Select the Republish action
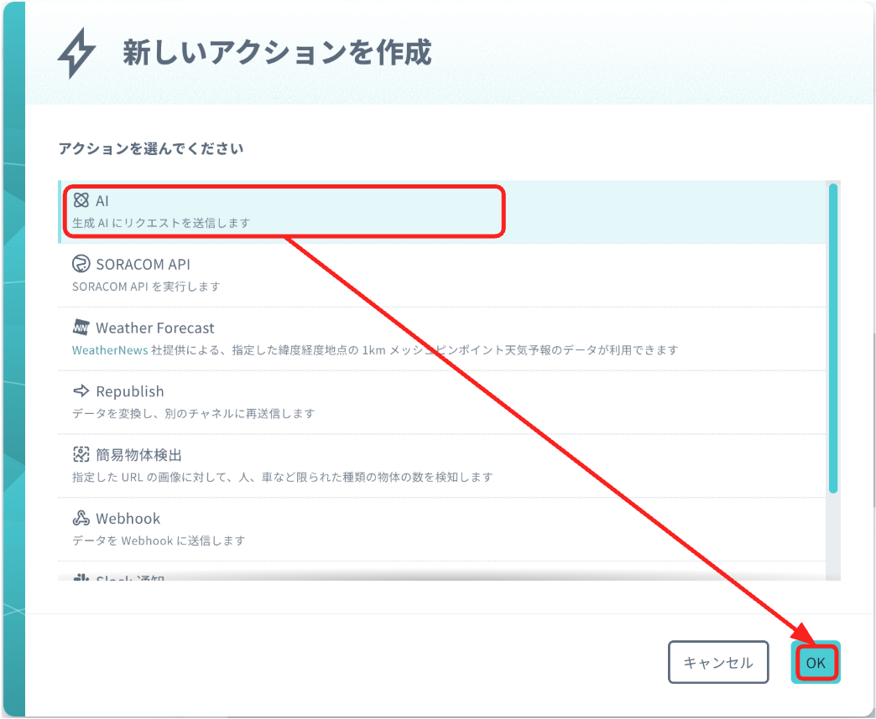The height and width of the screenshot is (719, 876). coord(336,401)
